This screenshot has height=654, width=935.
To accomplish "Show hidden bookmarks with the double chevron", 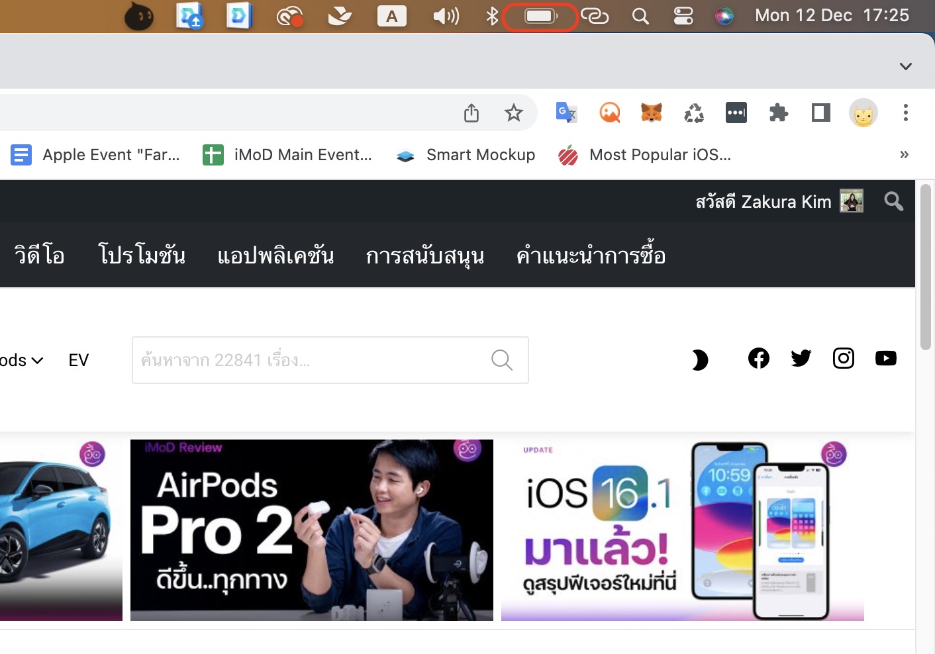I will (x=905, y=155).
